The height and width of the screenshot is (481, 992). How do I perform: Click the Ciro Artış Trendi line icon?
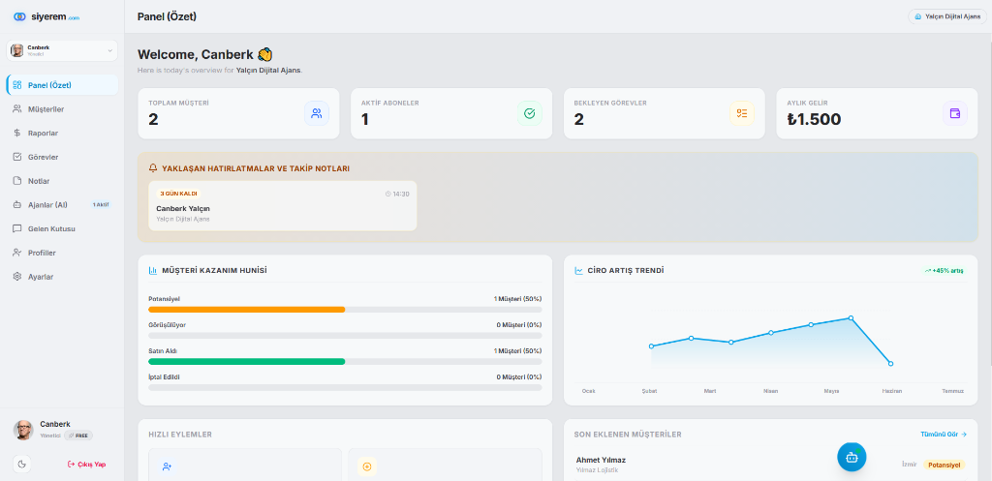579,271
